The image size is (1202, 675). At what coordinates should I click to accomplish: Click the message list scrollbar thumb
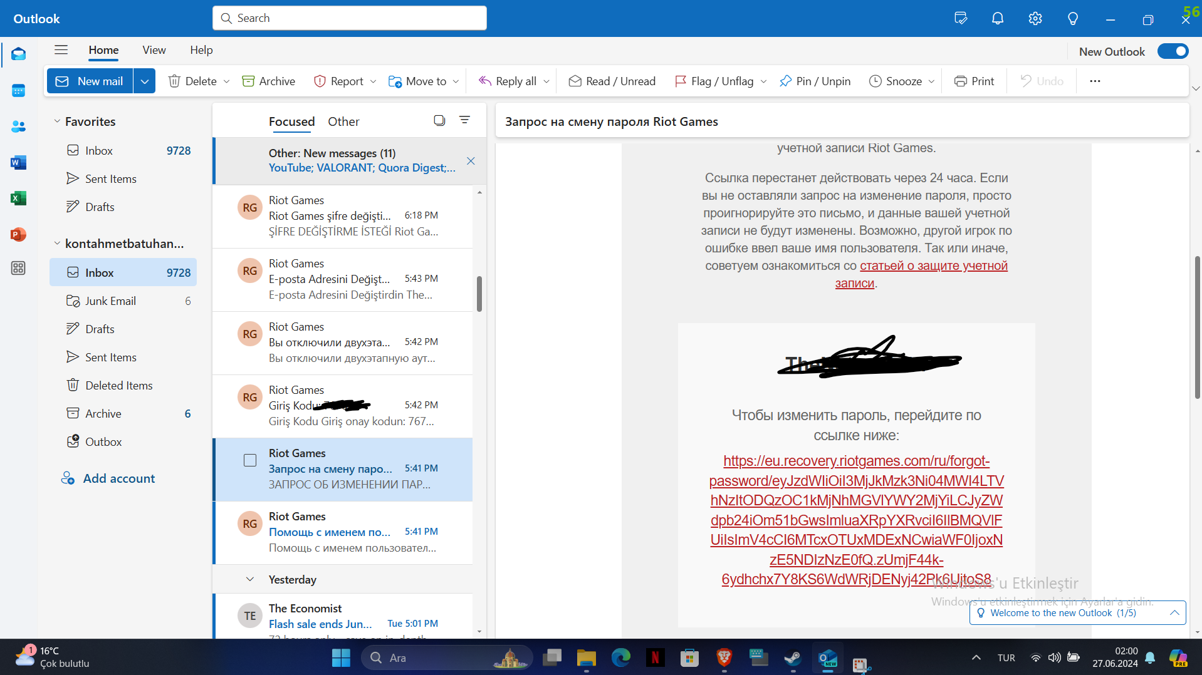[479, 293]
